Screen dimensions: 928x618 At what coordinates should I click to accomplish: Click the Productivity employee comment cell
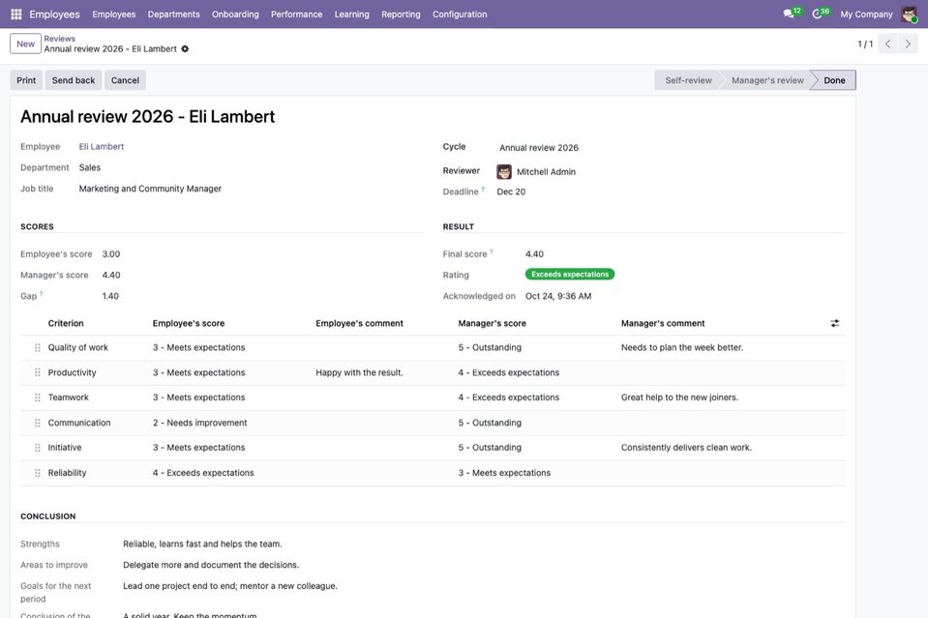coord(359,372)
